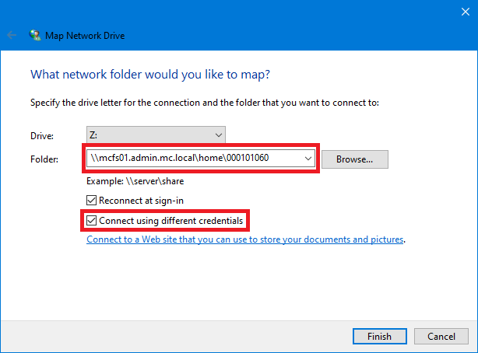Click the Finish button
This screenshot has height=353, width=478.
point(380,336)
